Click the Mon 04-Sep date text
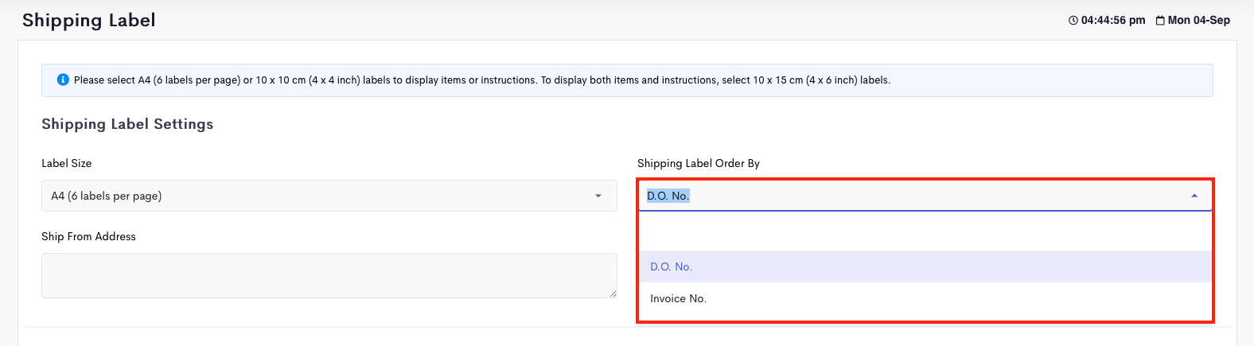This screenshot has width=1254, height=346. (x=1199, y=21)
